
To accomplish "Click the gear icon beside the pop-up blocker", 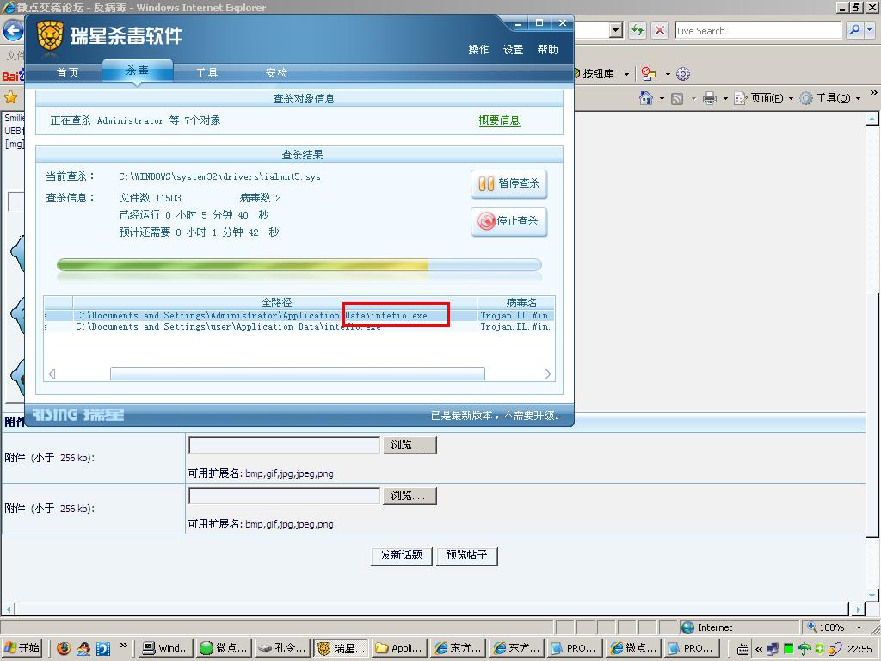I will (x=683, y=74).
